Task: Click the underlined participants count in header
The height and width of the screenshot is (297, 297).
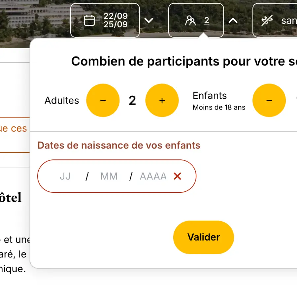Action: tap(207, 21)
